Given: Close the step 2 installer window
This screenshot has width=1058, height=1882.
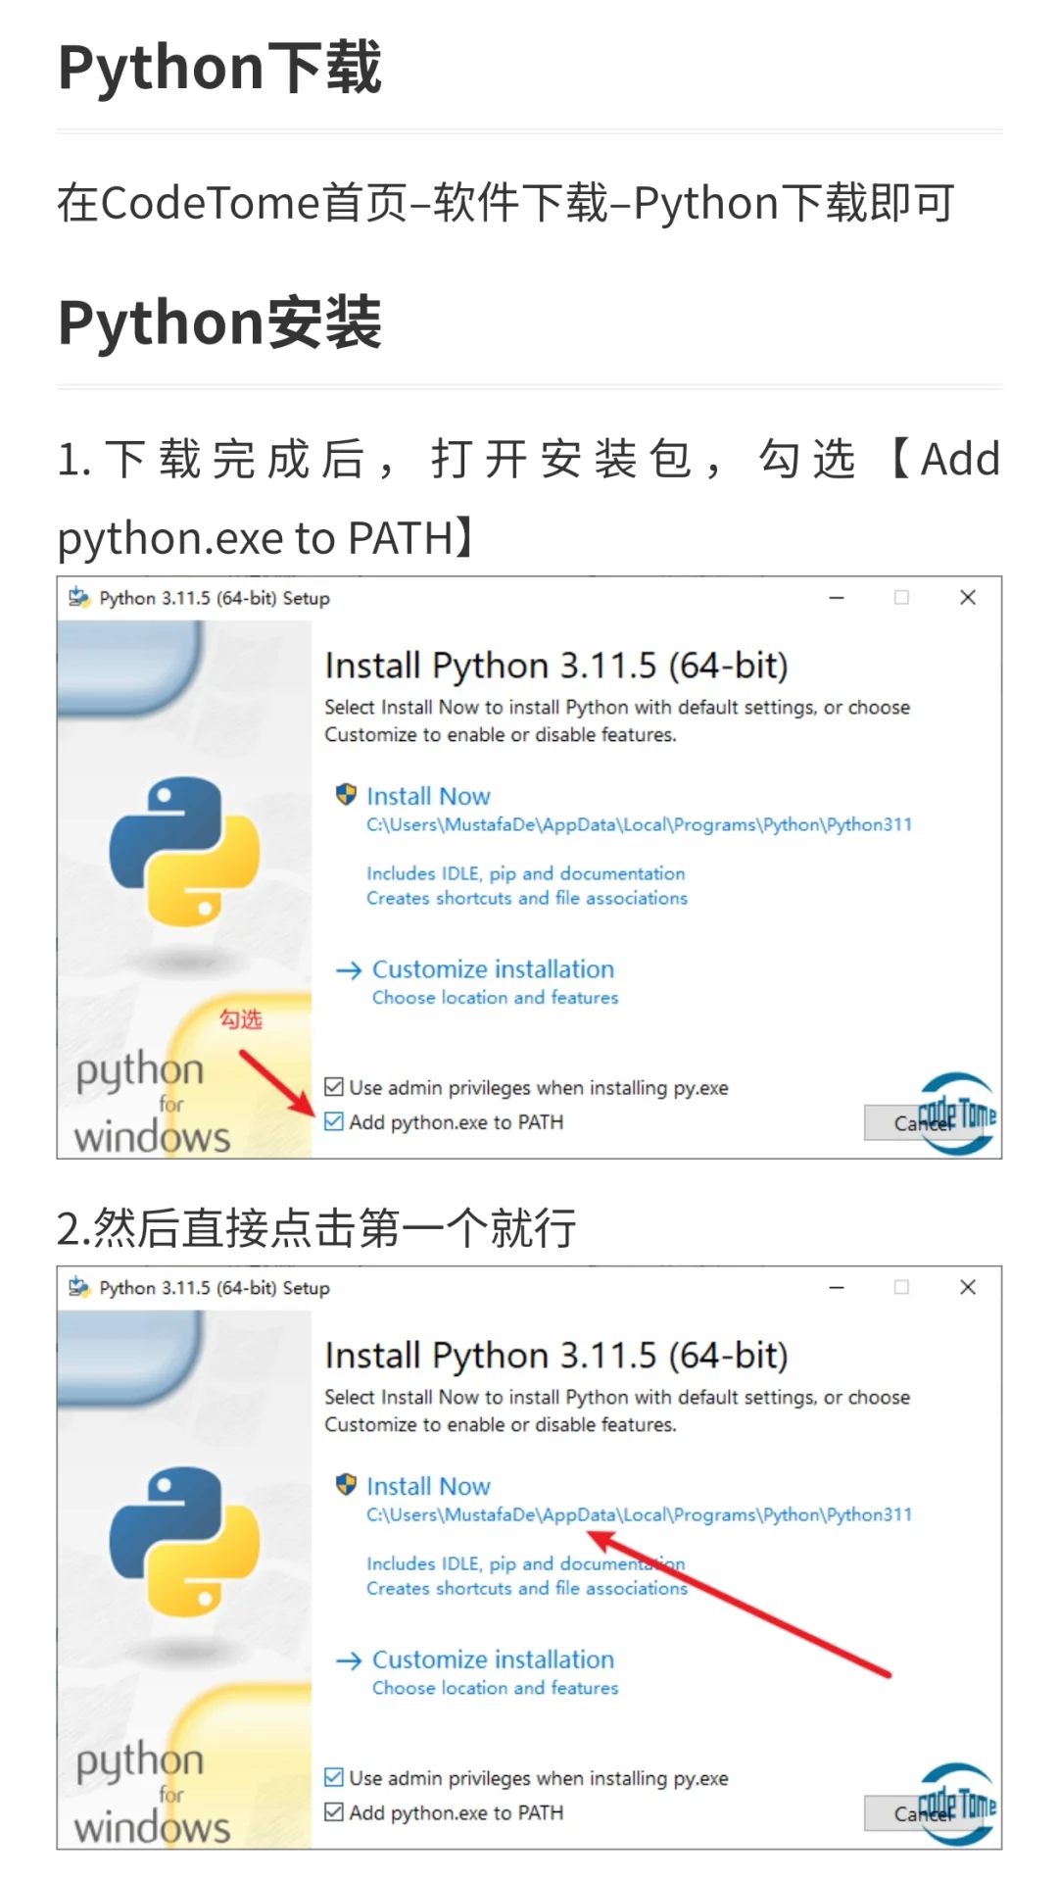Looking at the screenshot, I should (x=968, y=1287).
